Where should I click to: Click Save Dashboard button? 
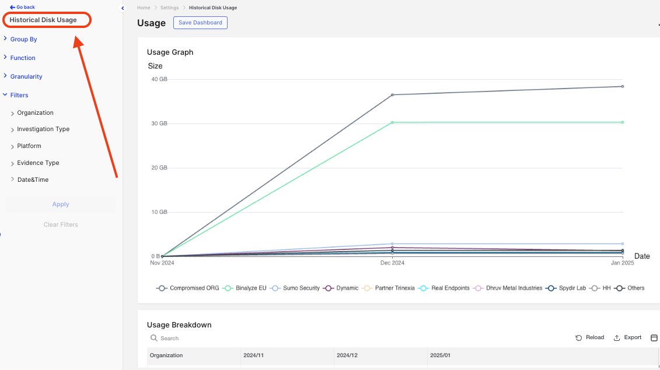200,23
